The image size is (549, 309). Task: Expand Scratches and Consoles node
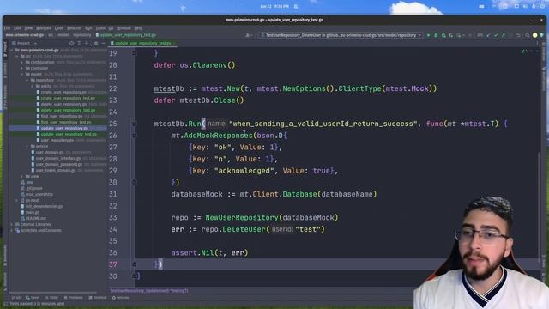[x=12, y=230]
